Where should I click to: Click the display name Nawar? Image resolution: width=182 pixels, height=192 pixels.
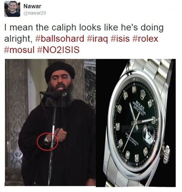point(32,6)
